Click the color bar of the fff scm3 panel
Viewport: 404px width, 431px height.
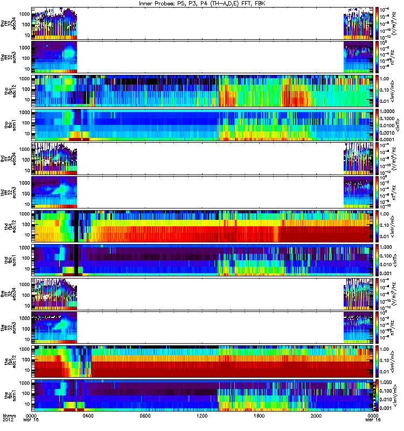[x=377, y=328]
